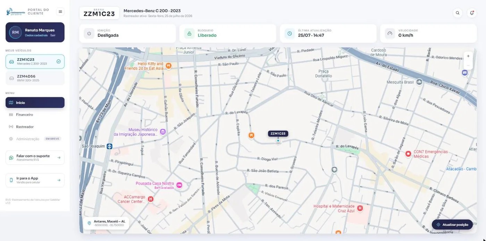Click the EM BREVE badge
The height and width of the screenshot is (241, 486).
52,139
